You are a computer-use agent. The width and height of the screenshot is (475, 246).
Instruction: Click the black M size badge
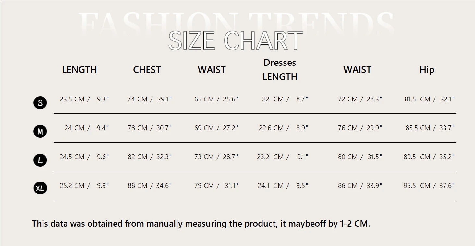pos(40,131)
